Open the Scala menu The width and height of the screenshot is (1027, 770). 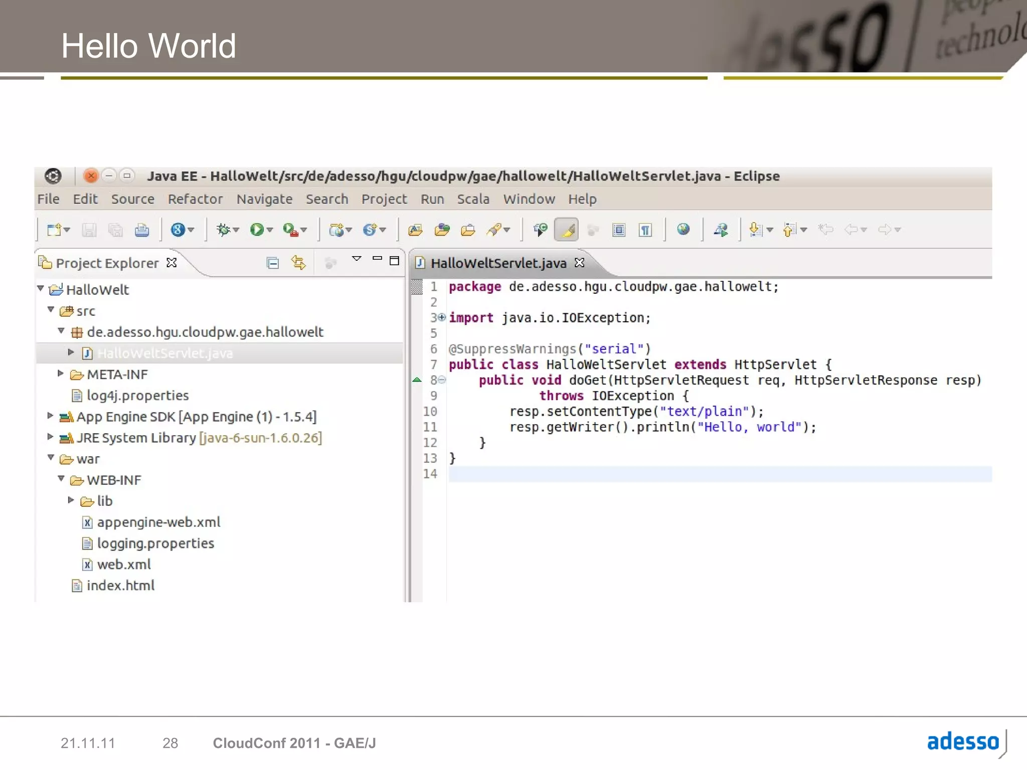pos(472,199)
